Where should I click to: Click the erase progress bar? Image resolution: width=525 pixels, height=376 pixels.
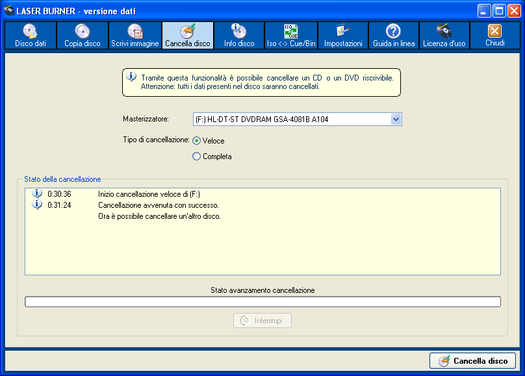pos(262,301)
